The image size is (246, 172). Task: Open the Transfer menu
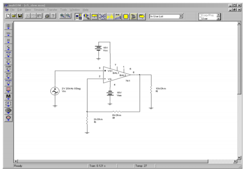52,10
